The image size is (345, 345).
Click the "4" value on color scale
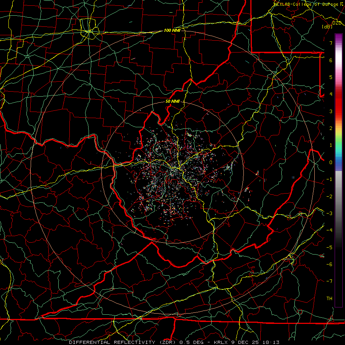pyautogui.click(x=331, y=94)
